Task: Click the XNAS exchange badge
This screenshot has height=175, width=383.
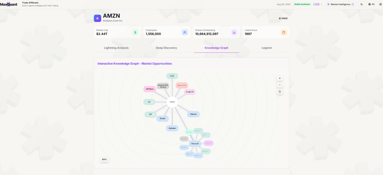Action: tap(283, 18)
